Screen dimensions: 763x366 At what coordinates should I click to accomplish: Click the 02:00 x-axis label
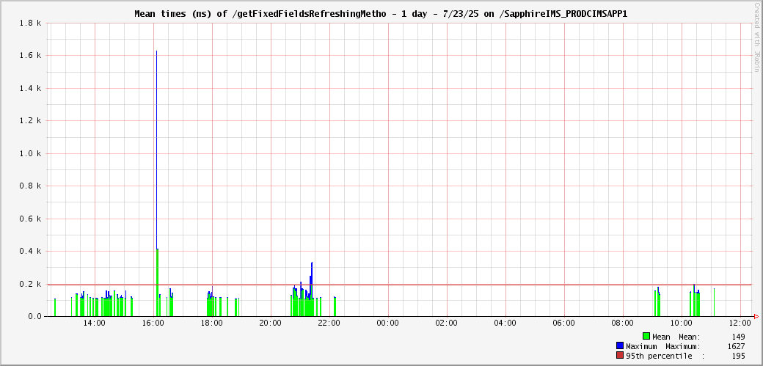pos(447,323)
